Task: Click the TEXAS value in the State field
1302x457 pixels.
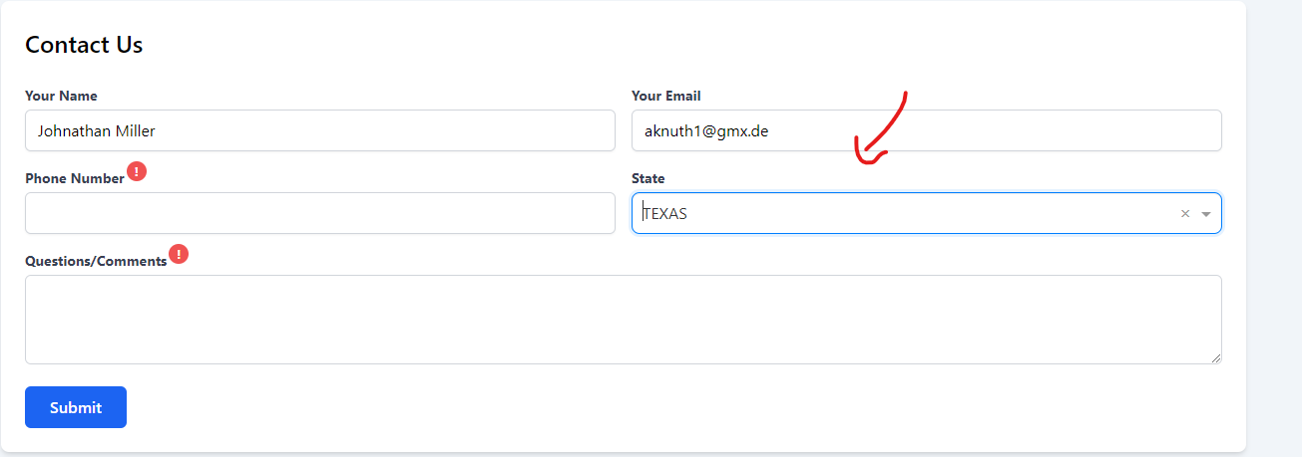Action: pos(665,213)
